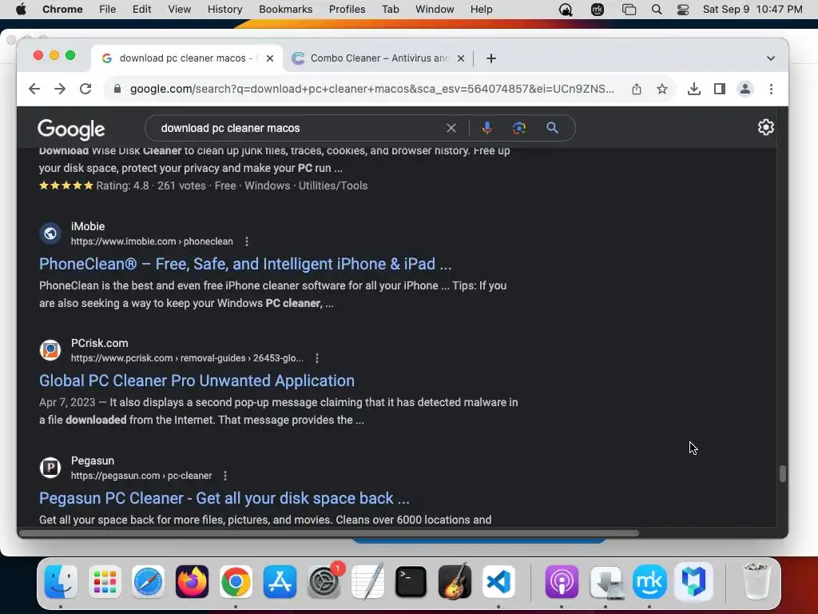Click the date and time in menu bar

click(752, 10)
